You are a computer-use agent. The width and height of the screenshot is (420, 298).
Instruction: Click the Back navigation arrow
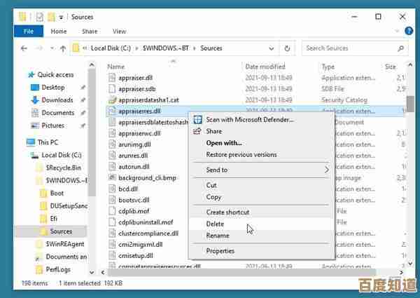click(x=24, y=48)
